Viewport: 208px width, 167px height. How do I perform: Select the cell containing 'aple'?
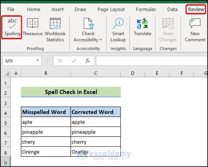(x=46, y=122)
